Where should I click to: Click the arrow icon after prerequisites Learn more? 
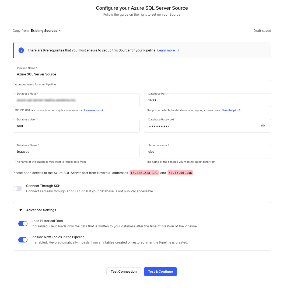point(177,50)
